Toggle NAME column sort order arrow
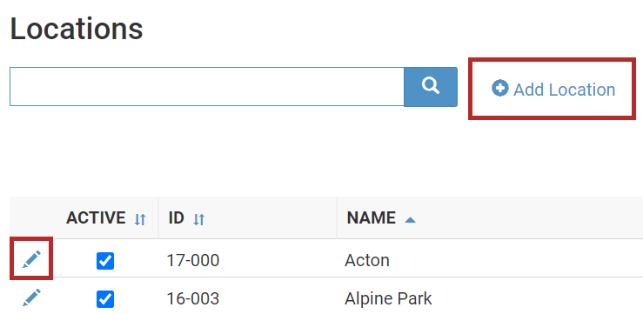 [410, 220]
